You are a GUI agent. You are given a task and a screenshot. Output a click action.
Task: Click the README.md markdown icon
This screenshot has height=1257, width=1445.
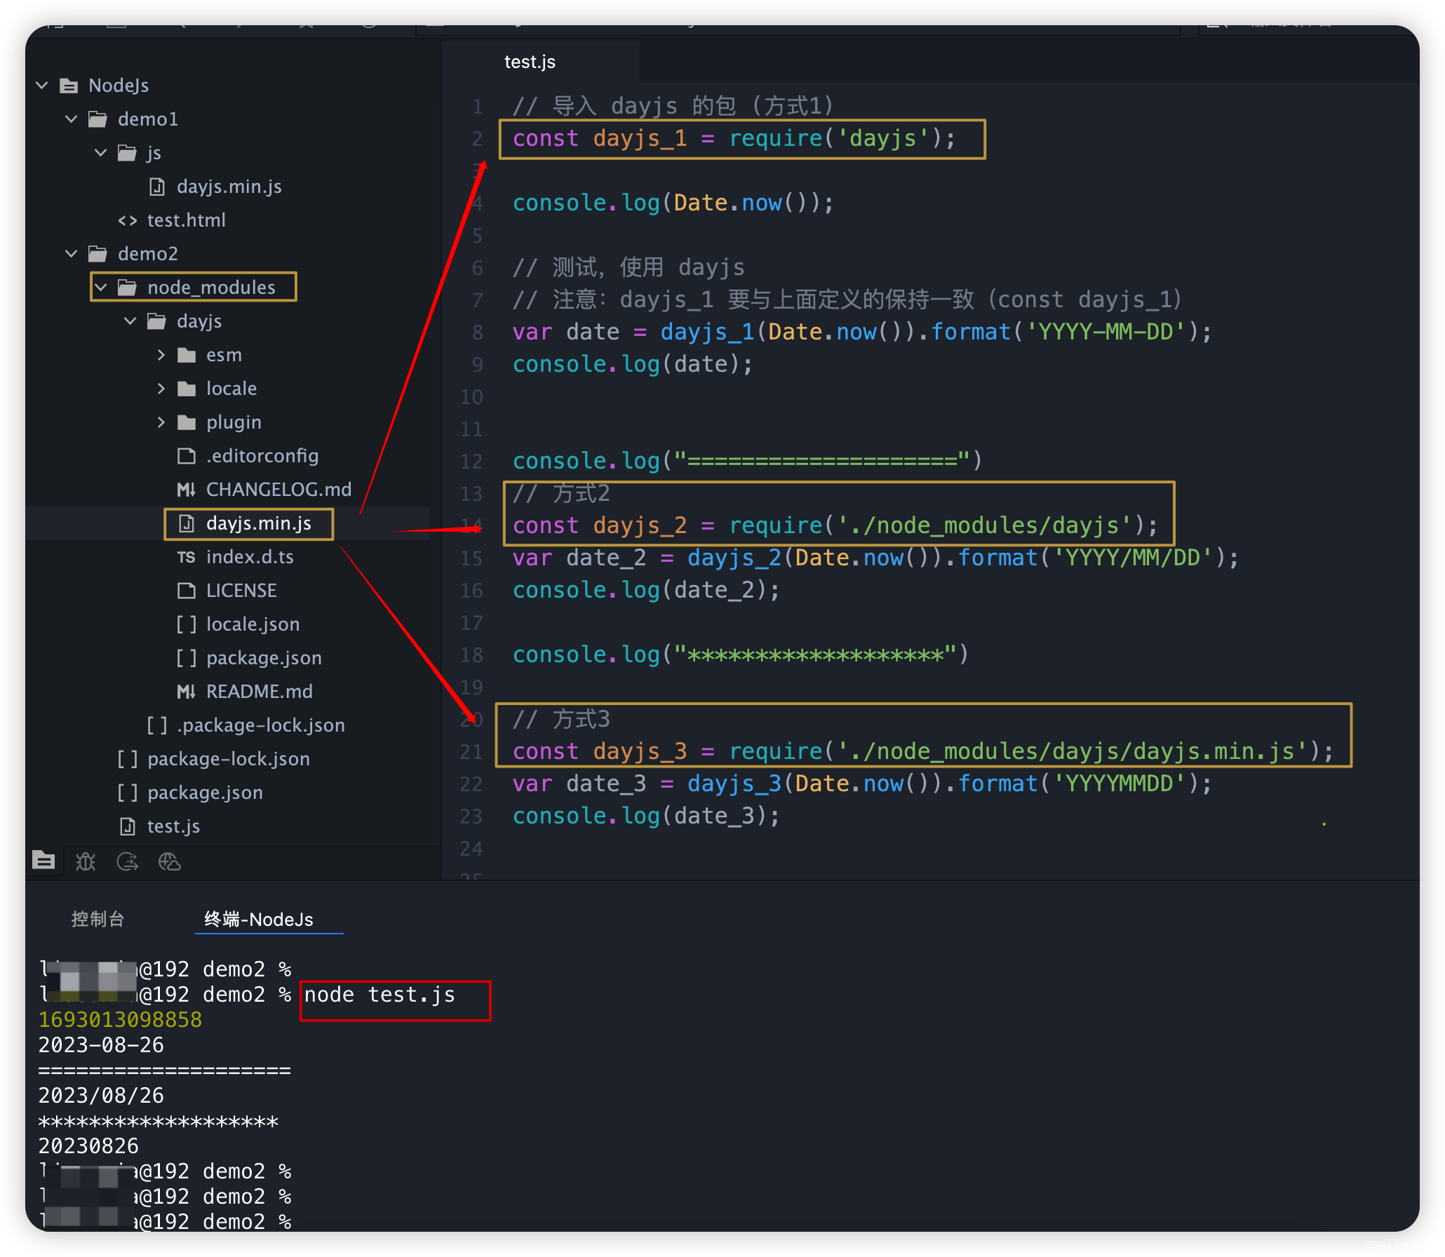(x=186, y=692)
